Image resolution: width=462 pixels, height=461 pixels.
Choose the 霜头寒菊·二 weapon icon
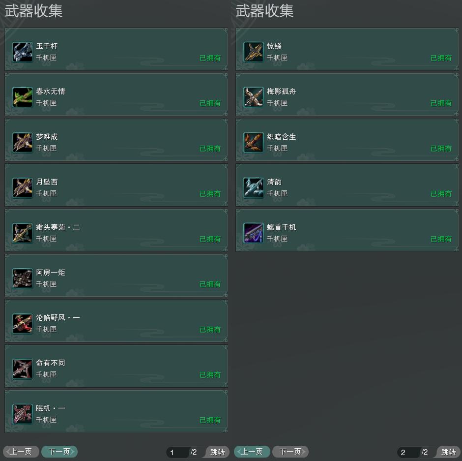23,233
